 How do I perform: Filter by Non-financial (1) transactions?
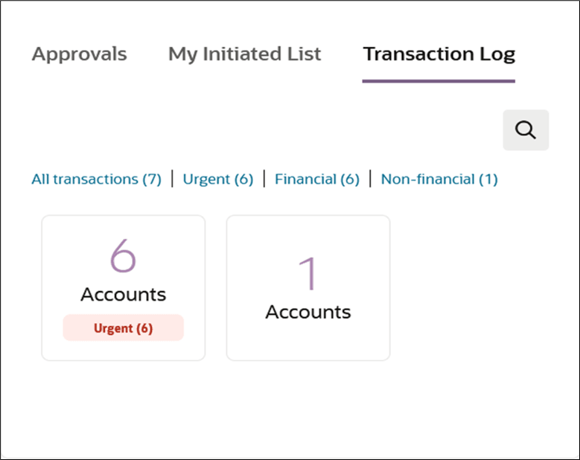coord(439,179)
